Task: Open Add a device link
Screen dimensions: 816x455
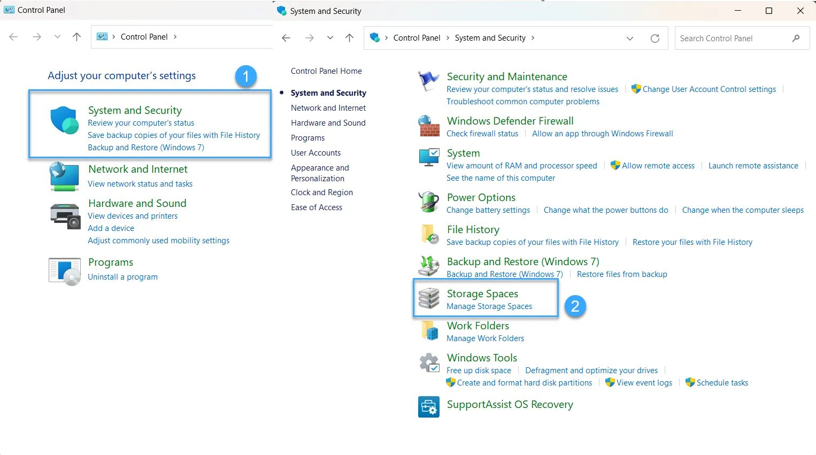Action: [111, 228]
